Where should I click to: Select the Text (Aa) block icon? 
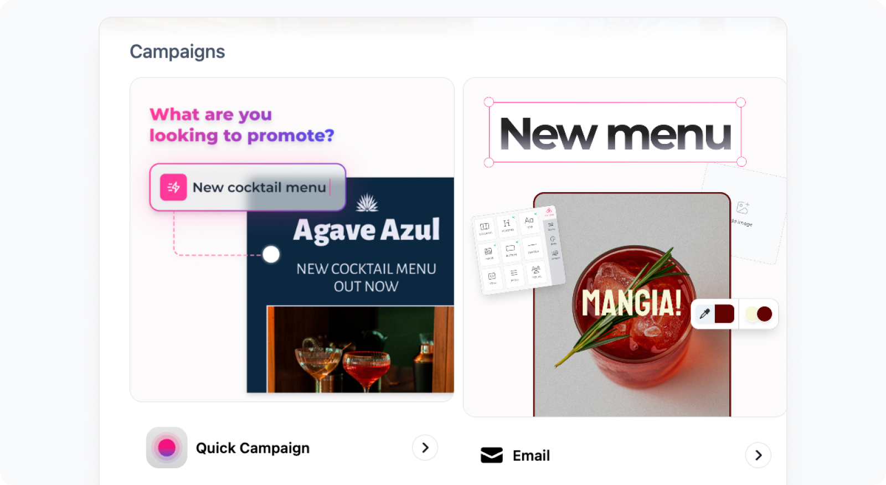click(529, 221)
